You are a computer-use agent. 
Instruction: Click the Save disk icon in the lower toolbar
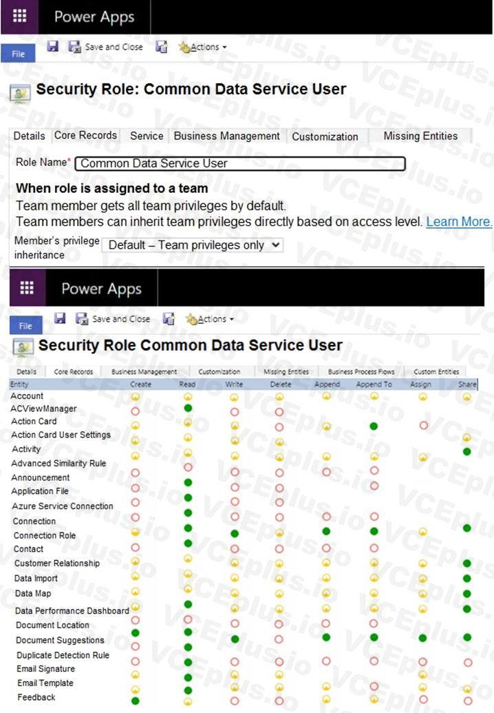pyautogui.click(x=60, y=318)
